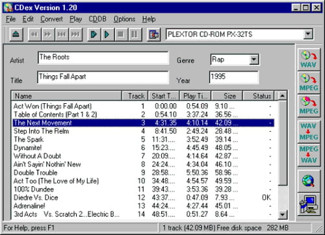This screenshot has height=235, width=325.
Task: Open the configuration computer icon
Action: point(309,204)
